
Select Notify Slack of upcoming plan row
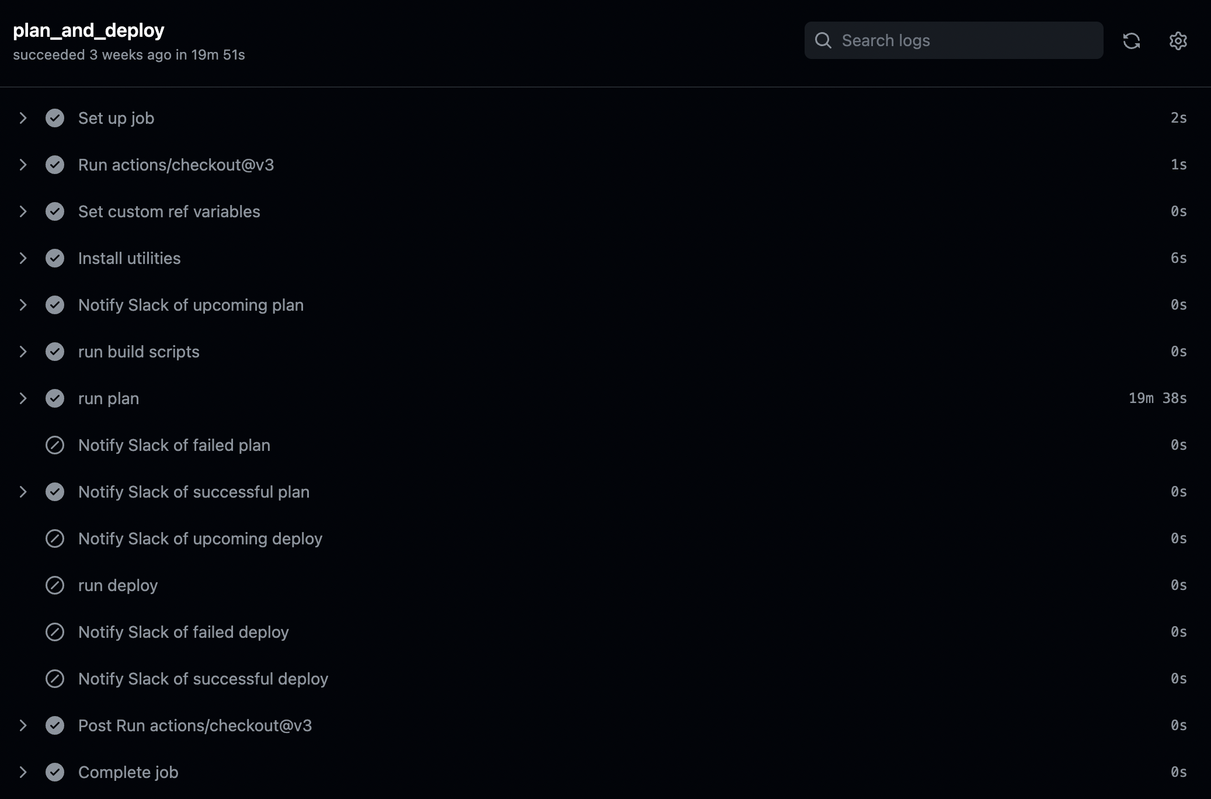190,305
